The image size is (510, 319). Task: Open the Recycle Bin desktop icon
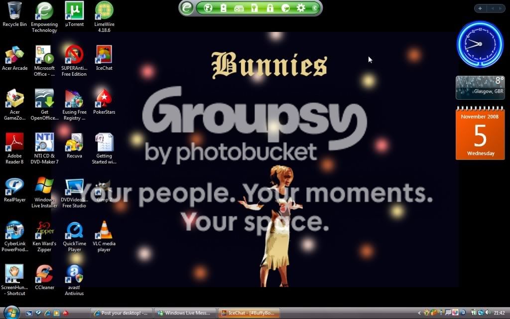click(x=14, y=14)
